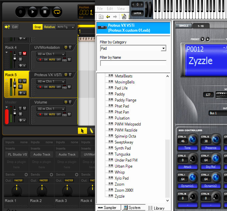Click the forward arrow toolbar icon
The width and height of the screenshot is (227, 211).
pyautogui.click(x=115, y=17)
